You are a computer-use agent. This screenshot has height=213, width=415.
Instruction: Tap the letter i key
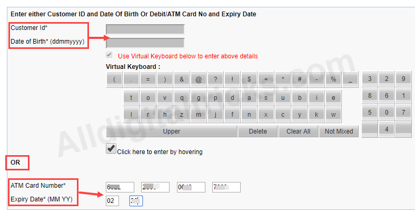click(317, 98)
